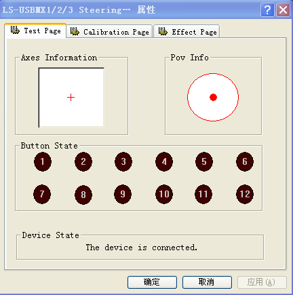
Task: Click the 'Device State' group label
Action: (x=51, y=235)
